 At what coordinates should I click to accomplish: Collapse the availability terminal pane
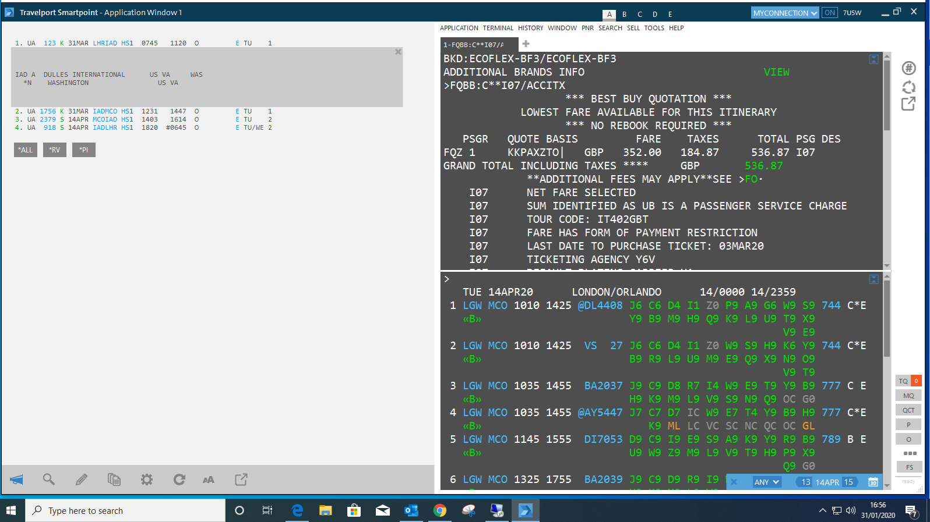click(873, 279)
